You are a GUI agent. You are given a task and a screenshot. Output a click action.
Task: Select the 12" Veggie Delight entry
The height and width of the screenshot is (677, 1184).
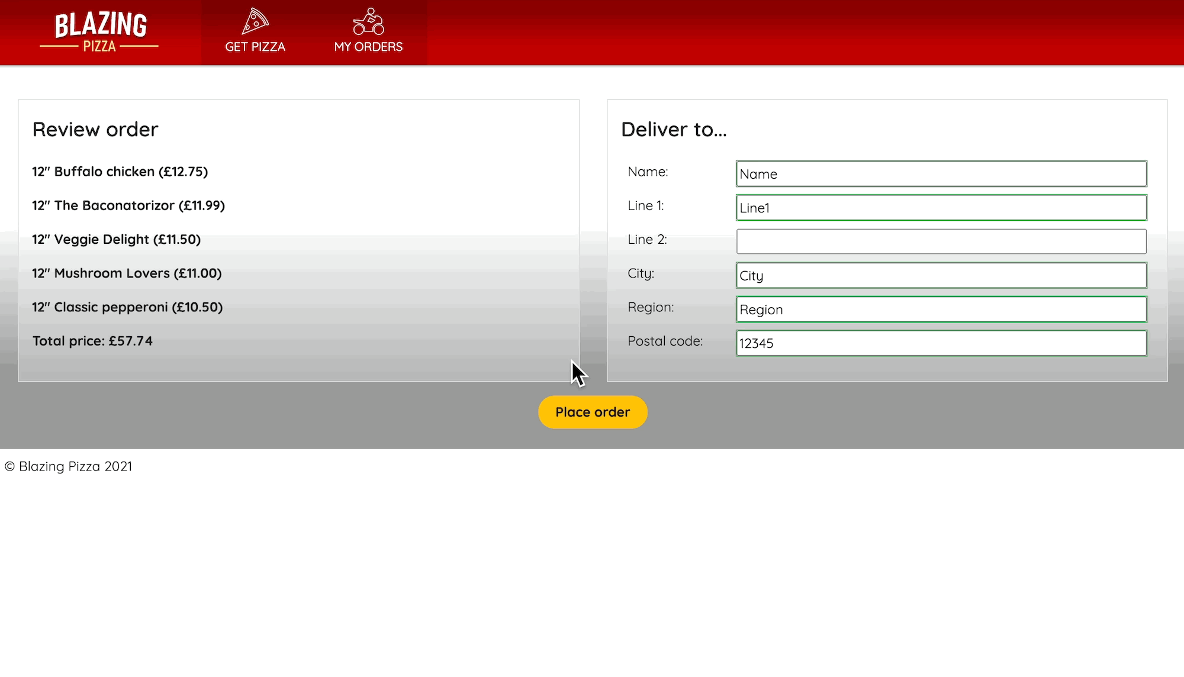tap(116, 239)
